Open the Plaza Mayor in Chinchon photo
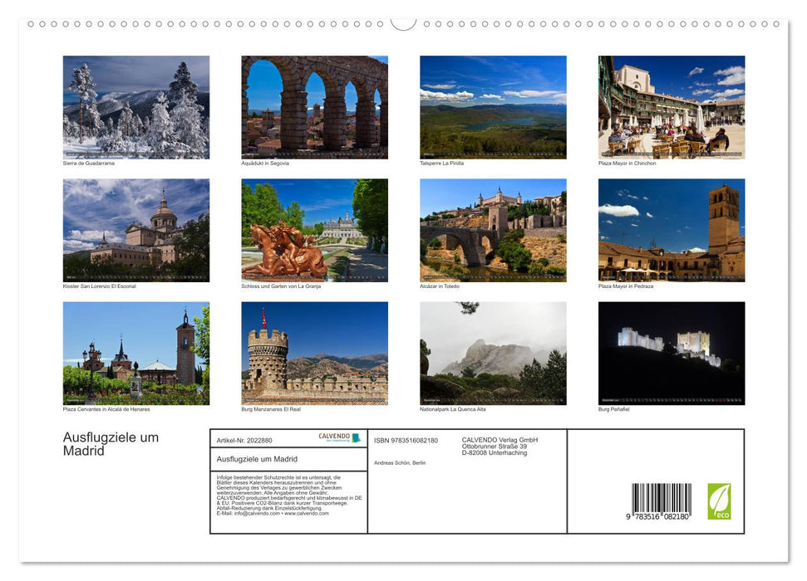Viewport: 807px width, 581px height. [672, 106]
